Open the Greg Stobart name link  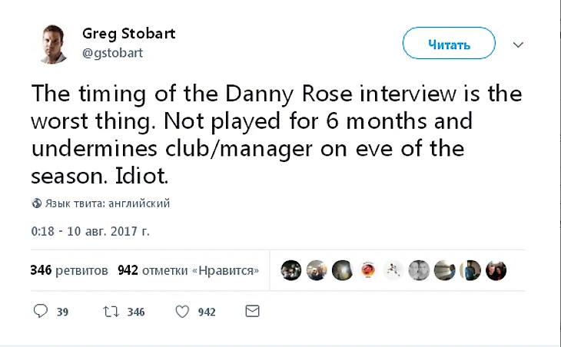pyautogui.click(x=128, y=34)
